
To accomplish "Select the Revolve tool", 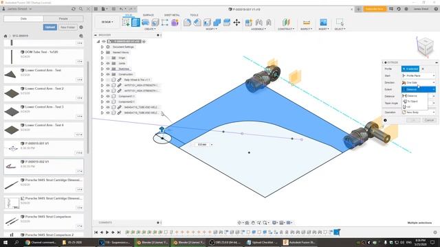I will tap(145, 22).
